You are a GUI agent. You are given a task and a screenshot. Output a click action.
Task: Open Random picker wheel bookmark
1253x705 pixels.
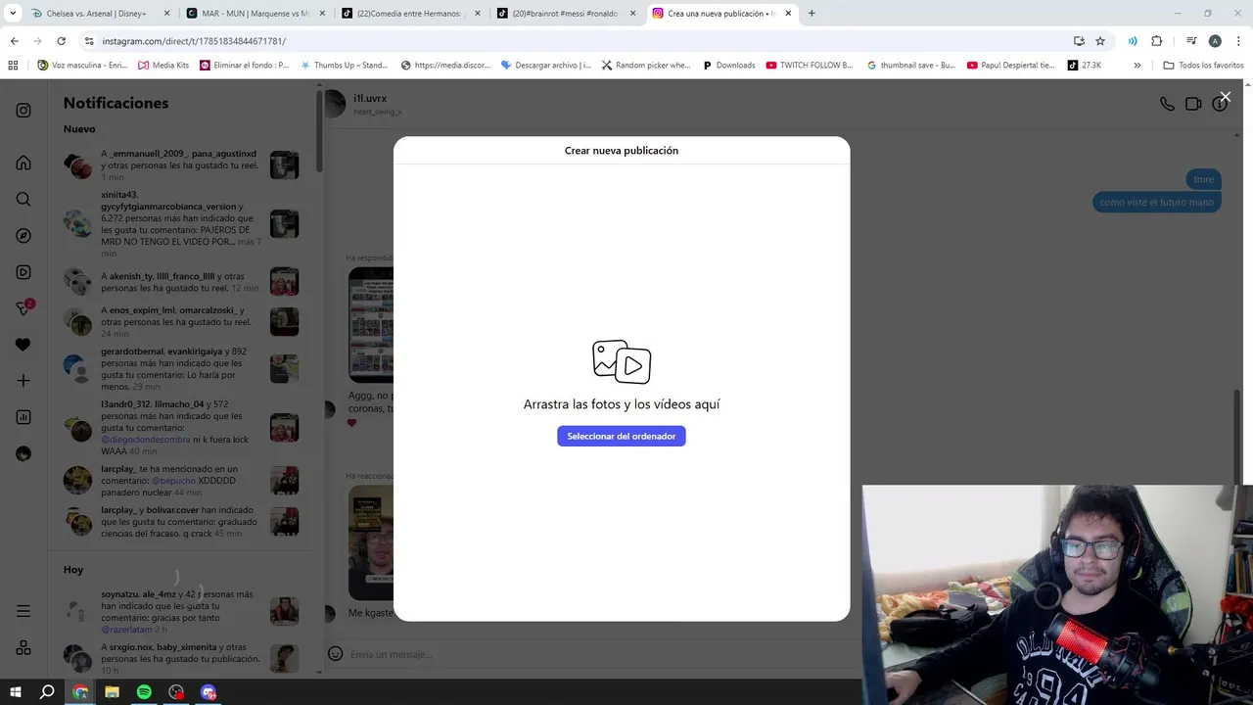tap(646, 66)
